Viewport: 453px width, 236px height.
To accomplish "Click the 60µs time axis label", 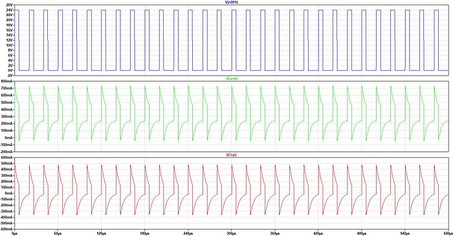I will 58,233.
